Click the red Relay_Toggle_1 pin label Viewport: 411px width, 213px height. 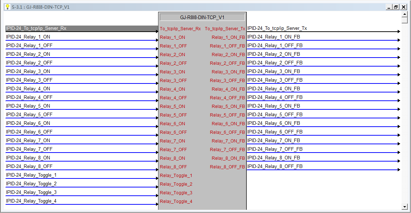coord(176,176)
